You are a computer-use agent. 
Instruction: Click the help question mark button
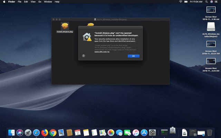[84, 56]
